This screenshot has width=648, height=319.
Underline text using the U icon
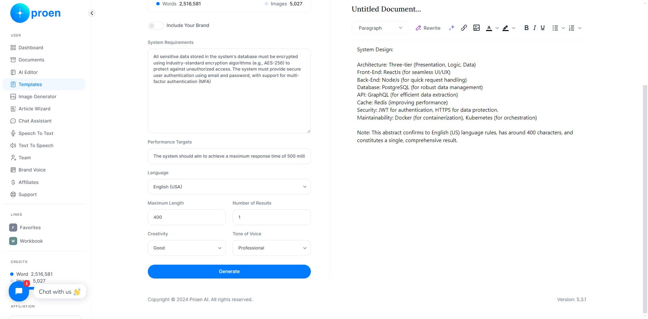pyautogui.click(x=543, y=28)
